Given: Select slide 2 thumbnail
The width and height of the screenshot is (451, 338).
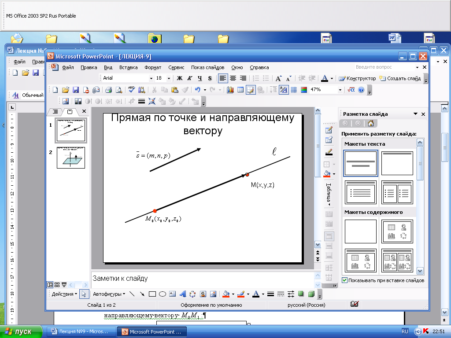Looking at the screenshot, I should tap(71, 158).
